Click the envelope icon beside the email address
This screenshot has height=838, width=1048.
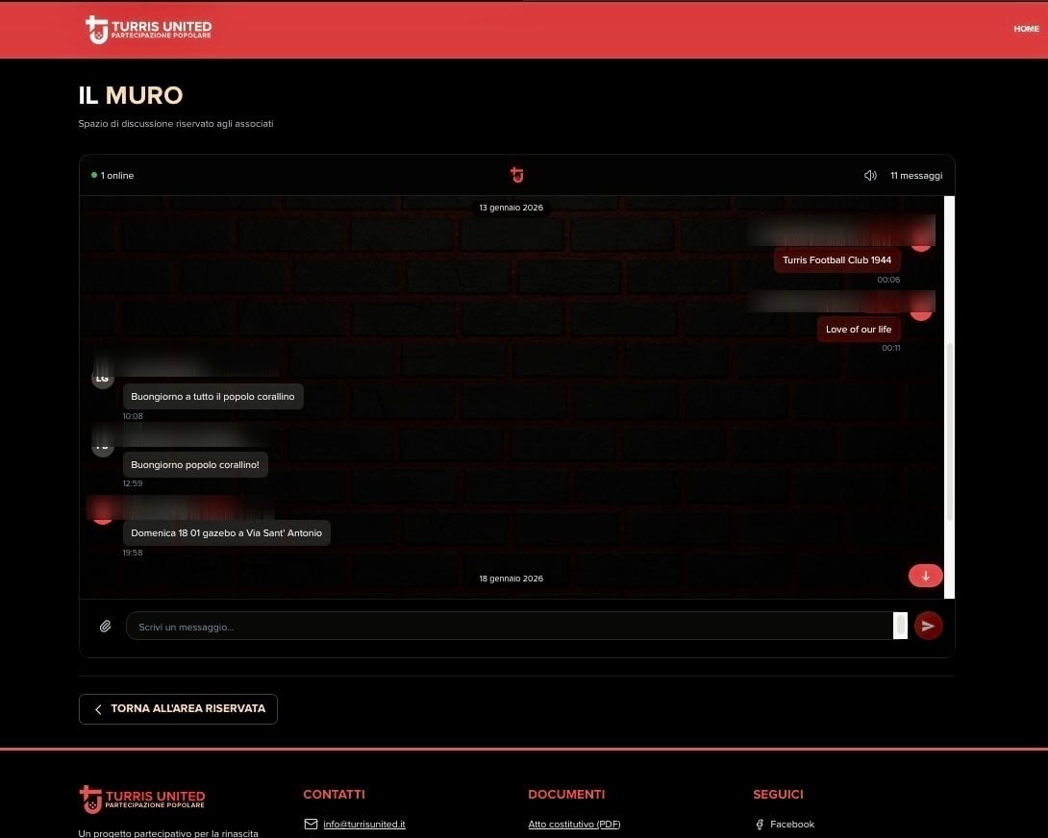point(311,824)
